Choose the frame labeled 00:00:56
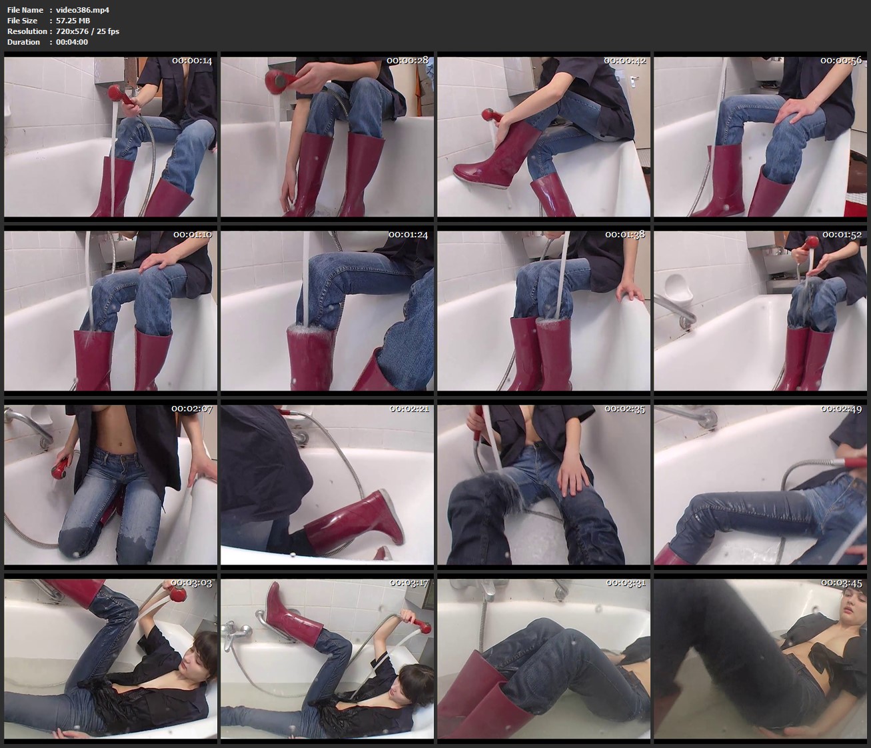 pos(760,137)
